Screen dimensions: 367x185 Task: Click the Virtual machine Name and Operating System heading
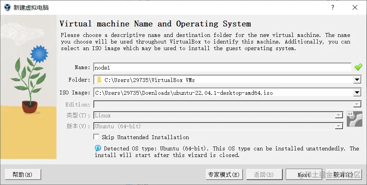(155, 24)
